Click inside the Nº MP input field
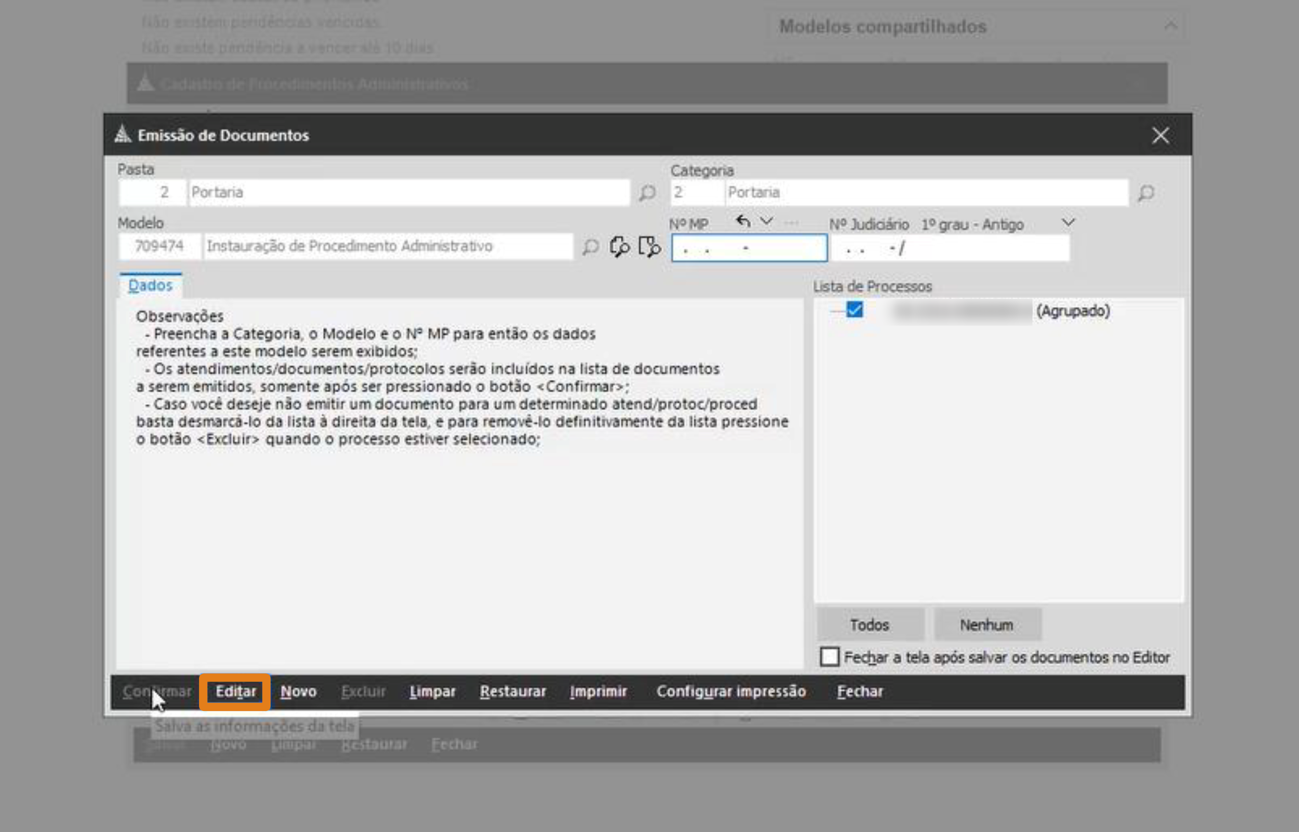The width and height of the screenshot is (1299, 832). 750,248
